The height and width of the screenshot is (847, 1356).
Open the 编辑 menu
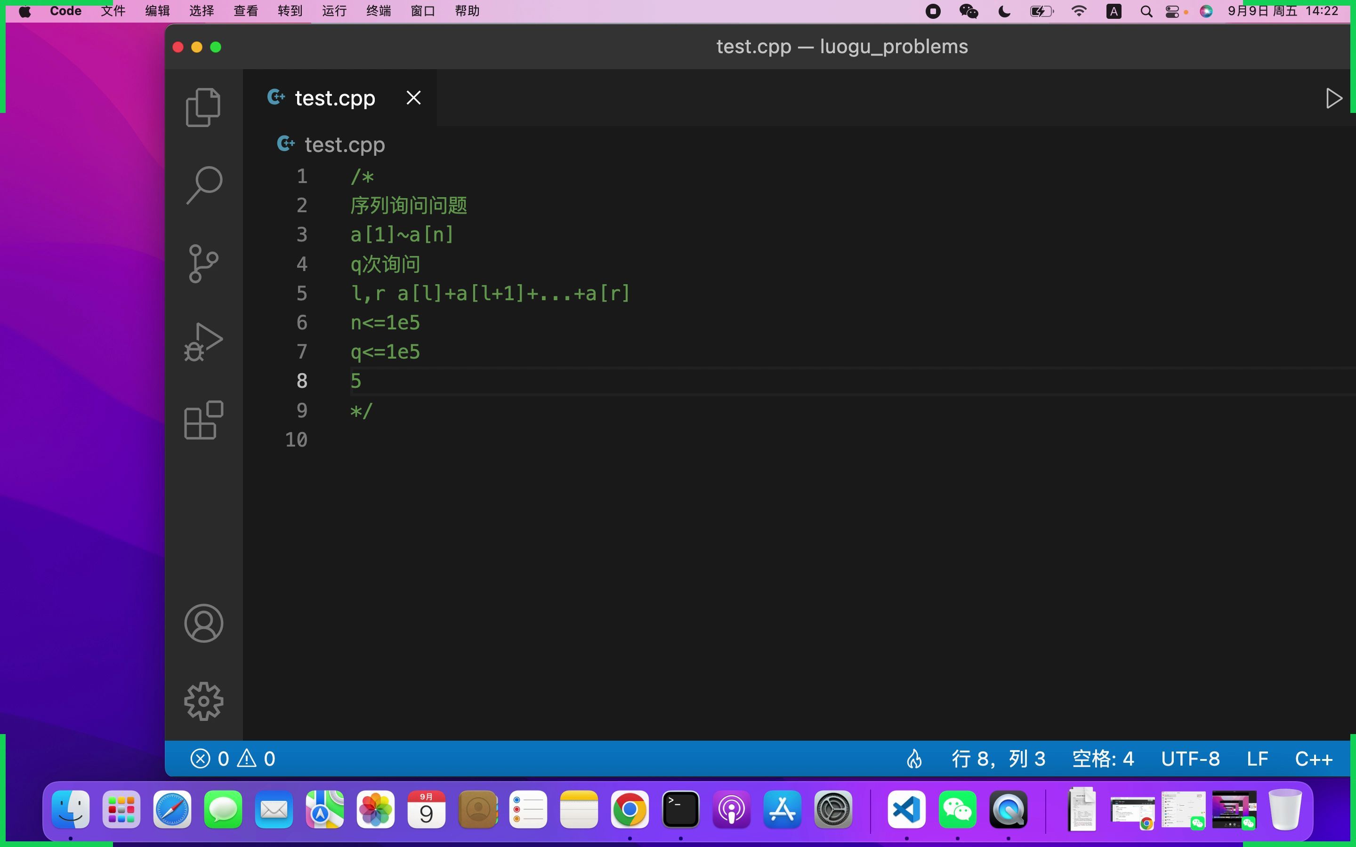(157, 11)
